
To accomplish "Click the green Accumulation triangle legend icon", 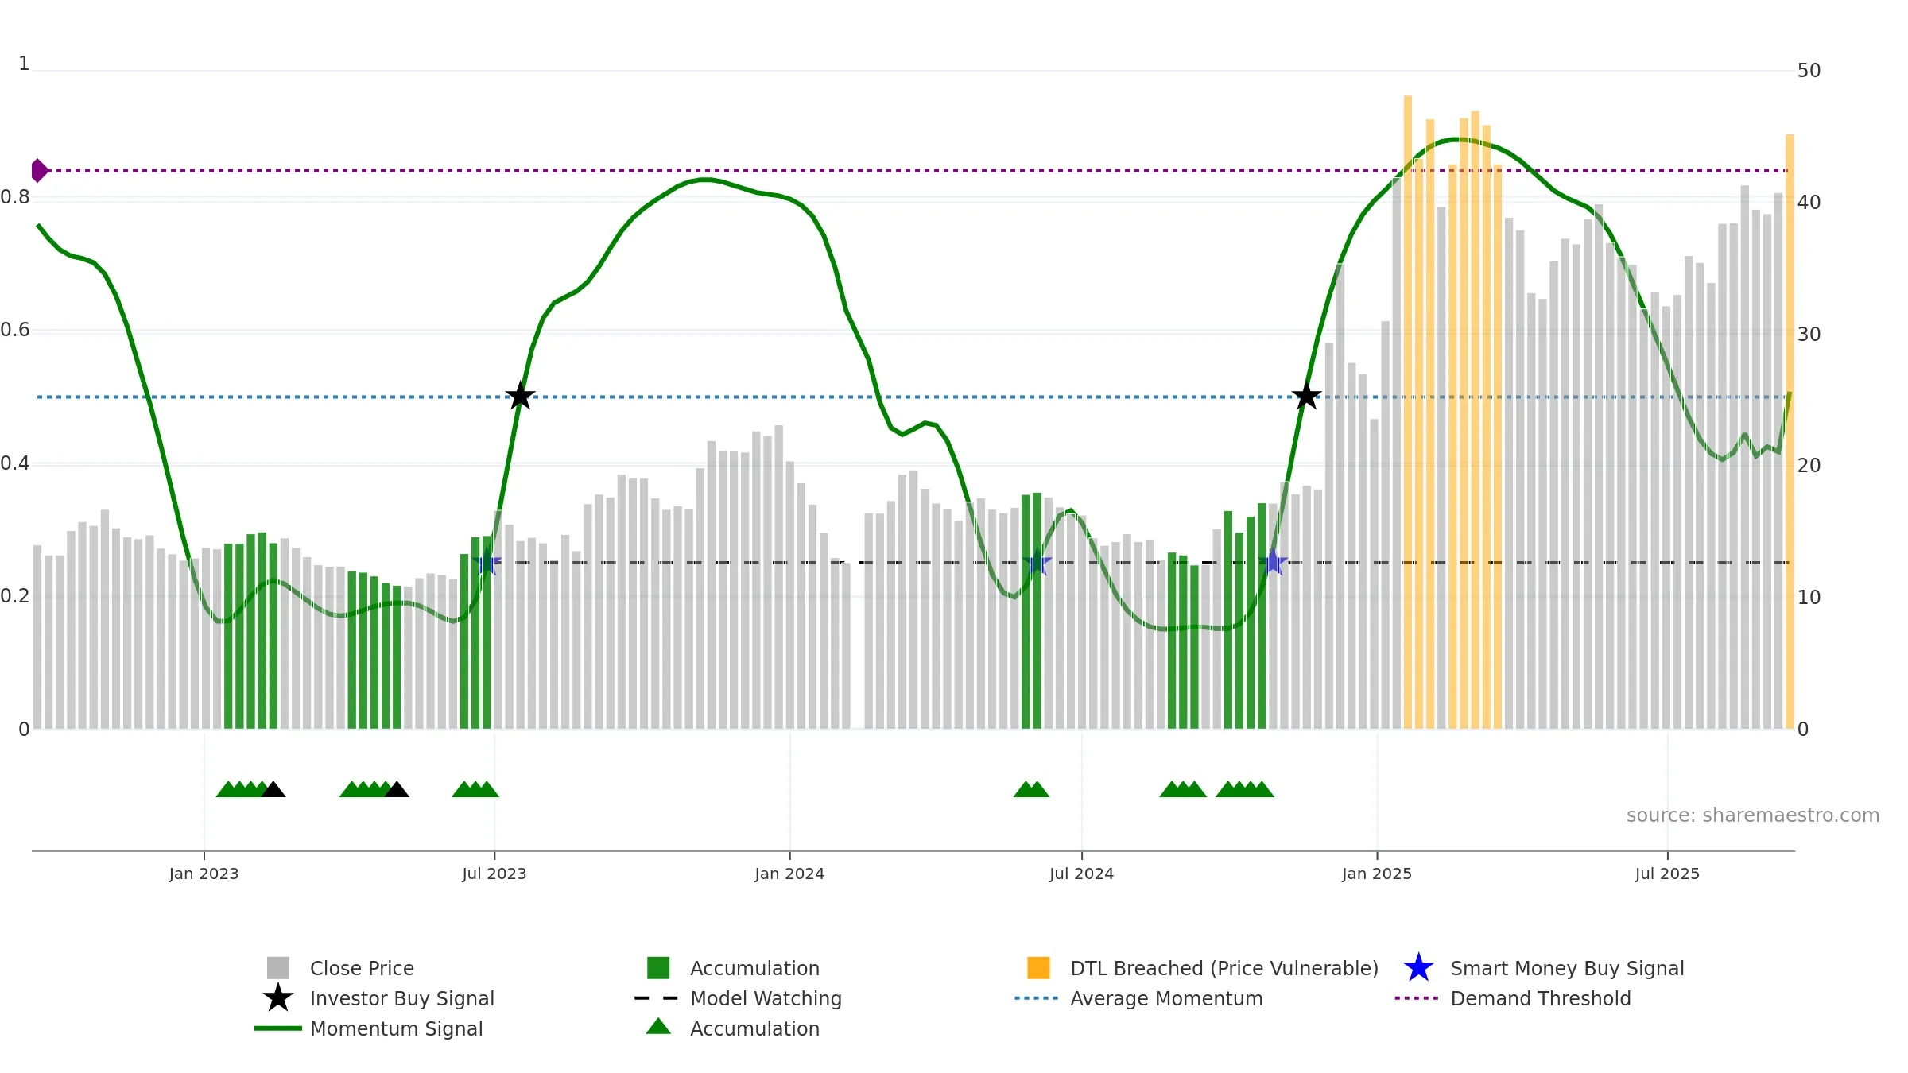I will [658, 1026].
